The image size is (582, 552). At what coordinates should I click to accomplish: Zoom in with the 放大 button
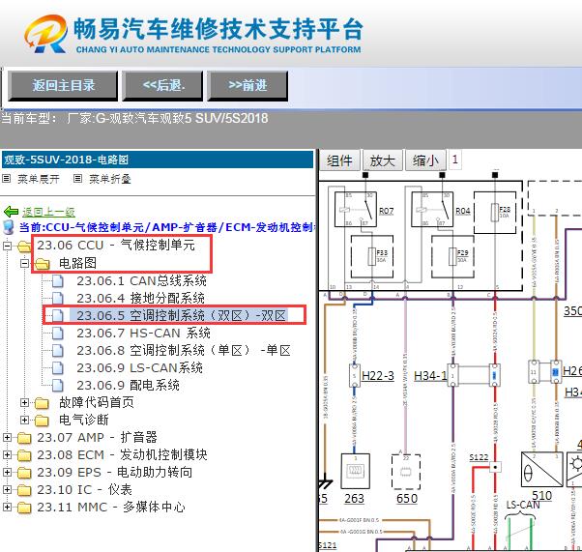pyautogui.click(x=382, y=160)
